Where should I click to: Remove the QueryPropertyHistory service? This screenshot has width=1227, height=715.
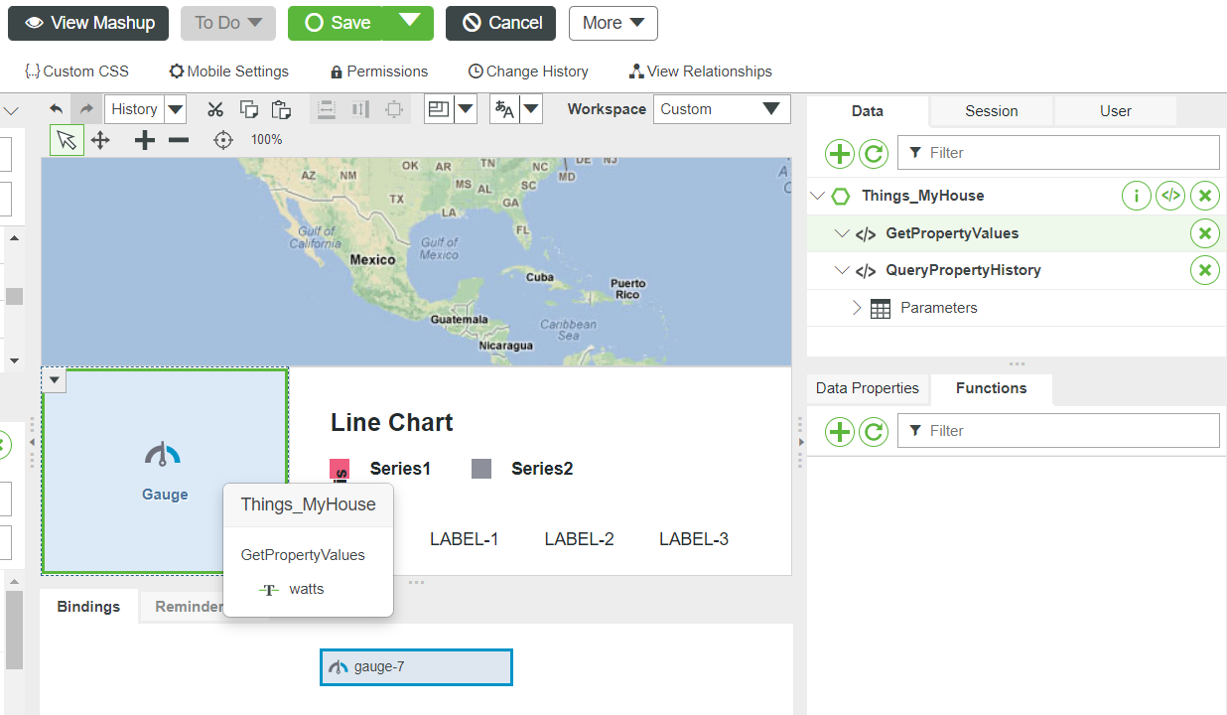[x=1204, y=269]
